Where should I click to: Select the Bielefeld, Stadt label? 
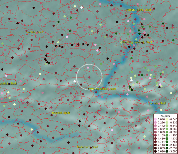point(61,113)
